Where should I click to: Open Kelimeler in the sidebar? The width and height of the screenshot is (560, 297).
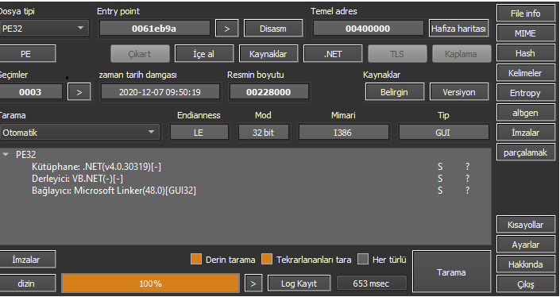tap(525, 73)
